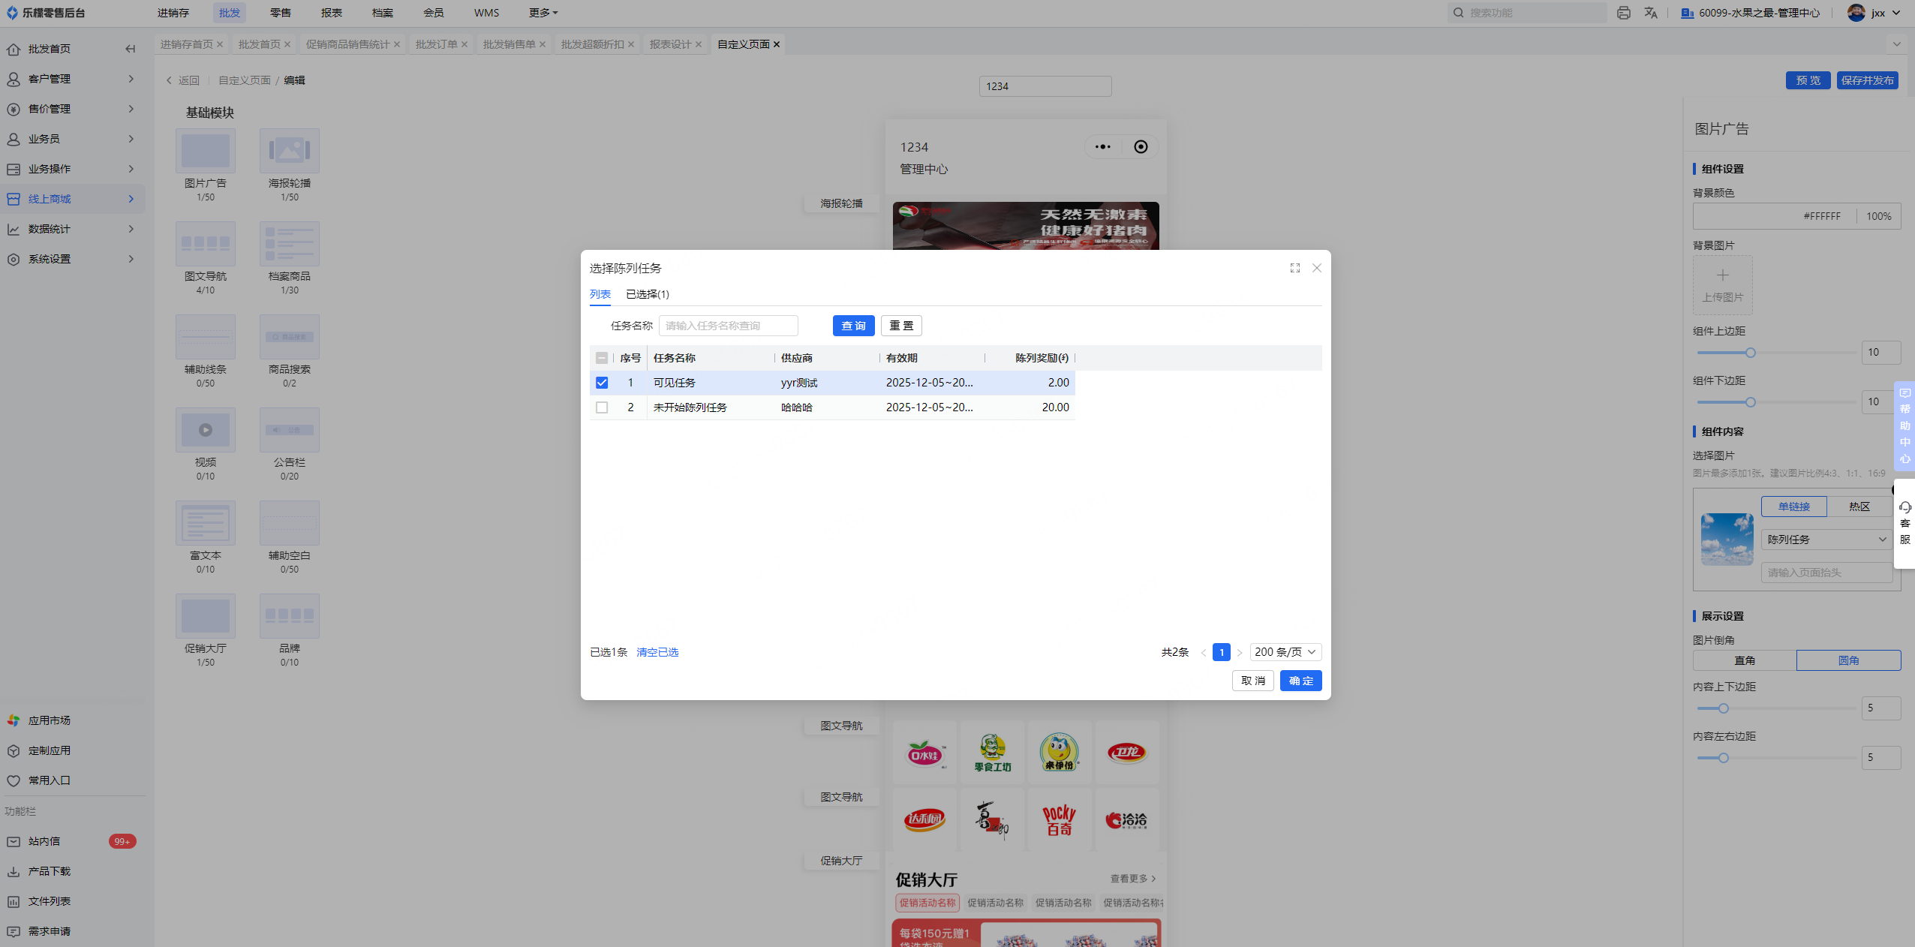This screenshot has height=947, width=1915.
Task: Click the 图片广告 module icon
Action: (x=205, y=151)
